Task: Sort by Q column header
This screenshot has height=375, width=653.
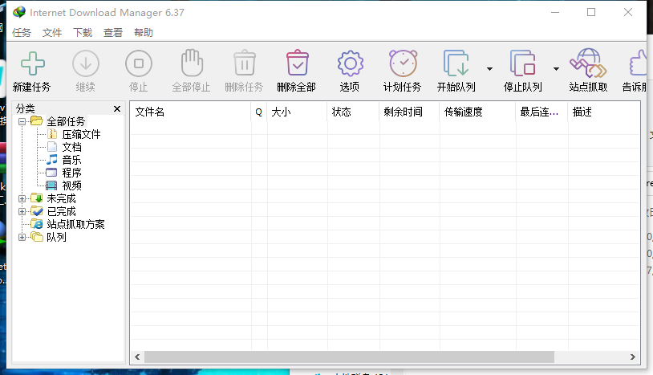Action: [x=259, y=112]
